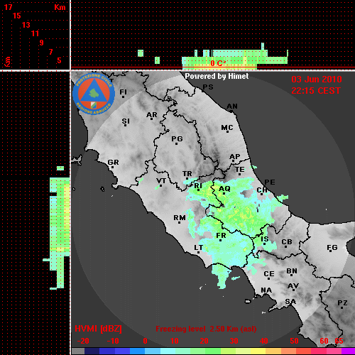Click the 'HVMI [dBZ]' legend title
Image resolution: width=355 pixels, height=355 pixels.
tap(98, 329)
